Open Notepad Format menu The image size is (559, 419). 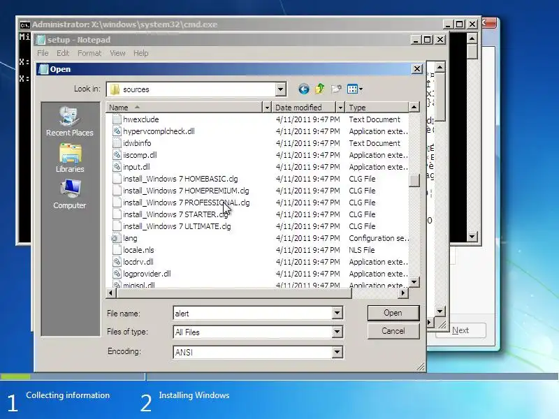tap(89, 53)
